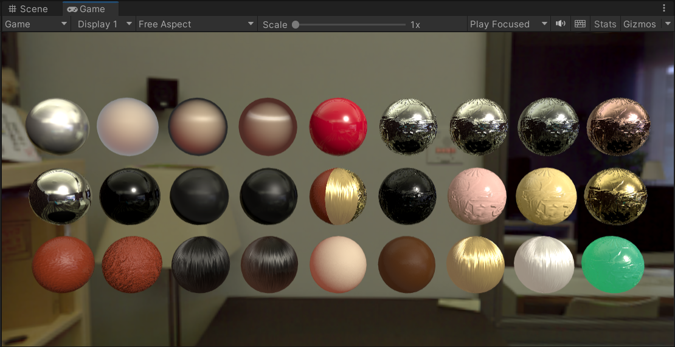Click the Scale slider handle
The width and height of the screenshot is (675, 347).
click(296, 24)
